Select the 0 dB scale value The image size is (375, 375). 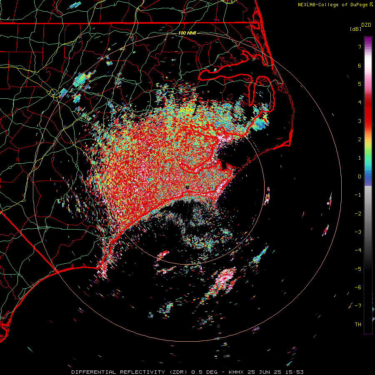tap(360, 177)
